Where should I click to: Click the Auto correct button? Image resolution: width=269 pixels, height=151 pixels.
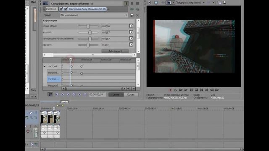tap(115, 51)
